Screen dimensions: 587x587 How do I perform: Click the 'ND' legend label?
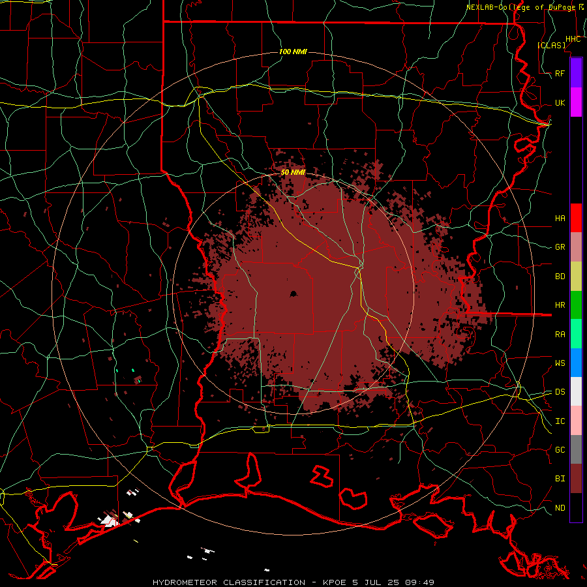tap(560, 508)
